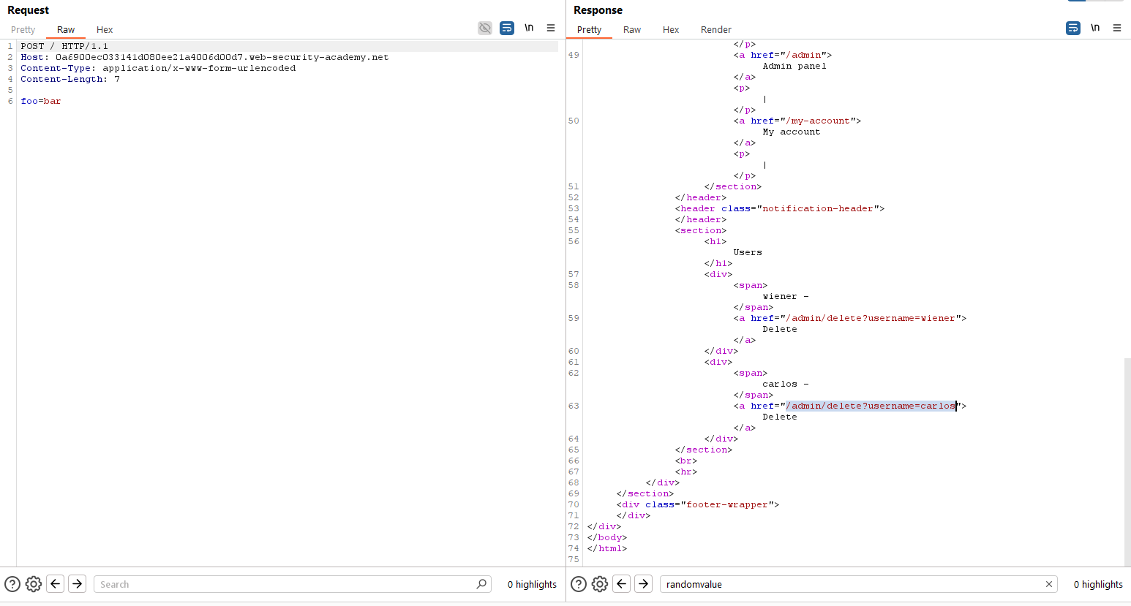Switch Request view to the Pretty tab
The width and height of the screenshot is (1131, 606).
coord(23,30)
